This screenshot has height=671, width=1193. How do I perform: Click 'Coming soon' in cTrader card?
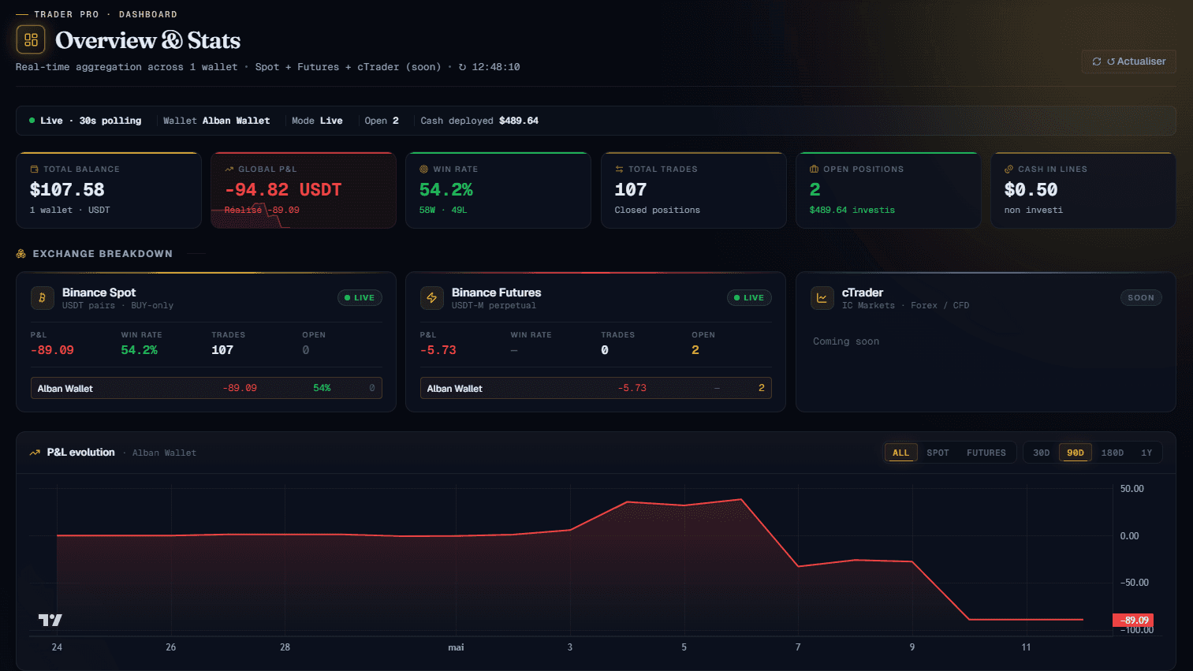coord(846,341)
